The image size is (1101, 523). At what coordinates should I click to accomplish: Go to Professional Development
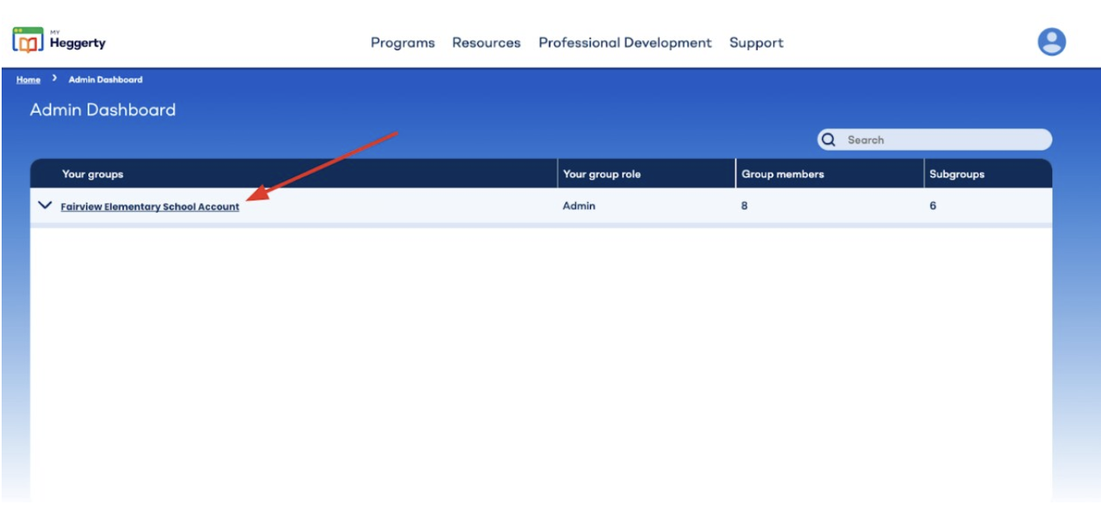click(x=625, y=43)
